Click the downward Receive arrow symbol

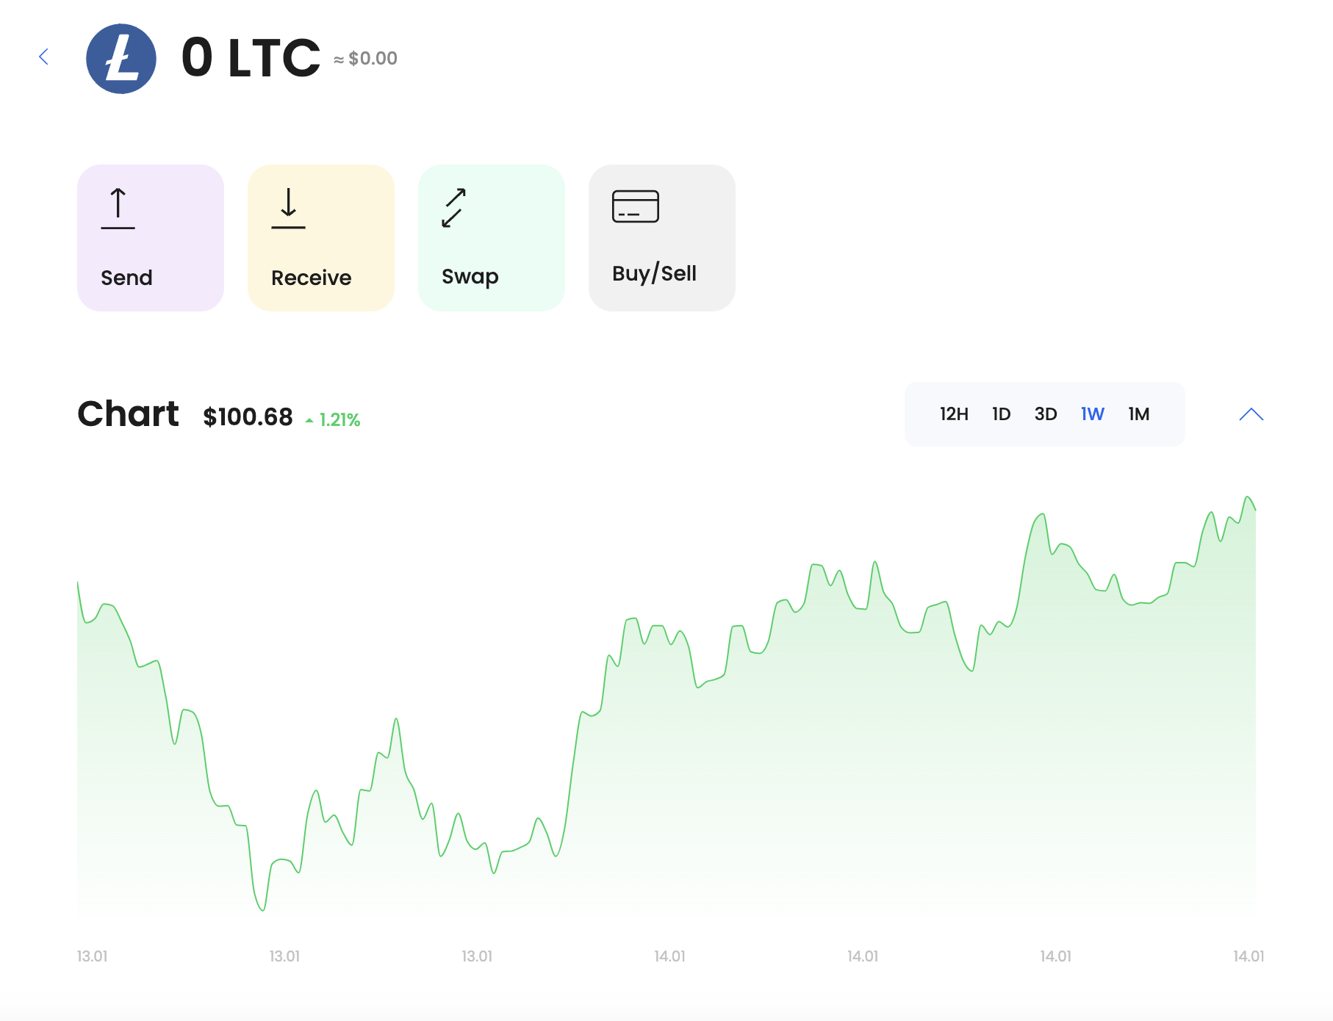[x=288, y=209]
